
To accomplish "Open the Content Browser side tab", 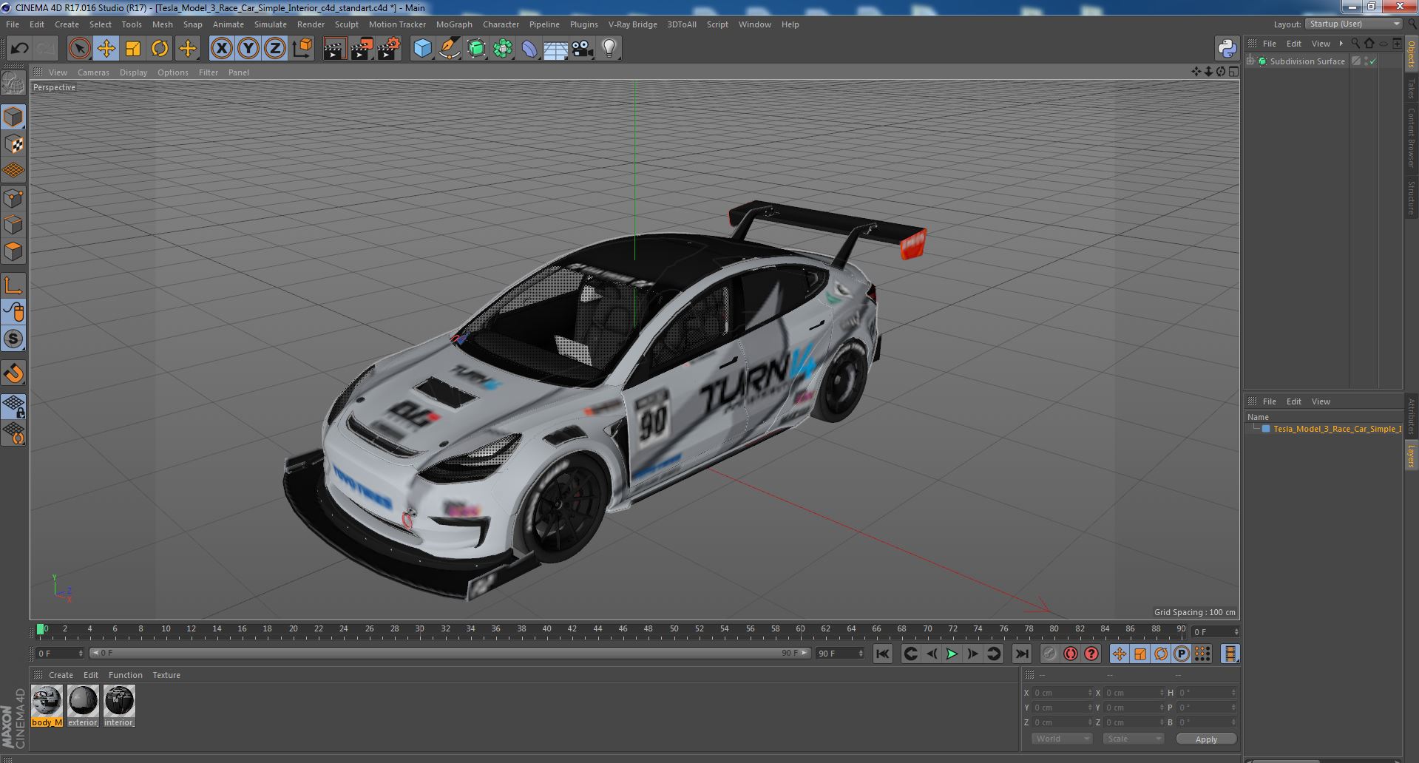I will [1411, 137].
